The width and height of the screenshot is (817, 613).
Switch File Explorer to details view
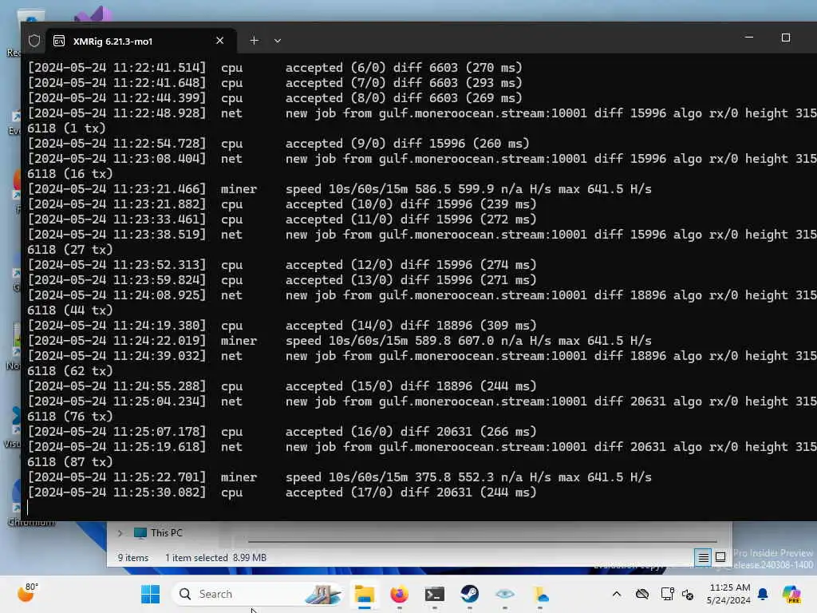coord(703,557)
